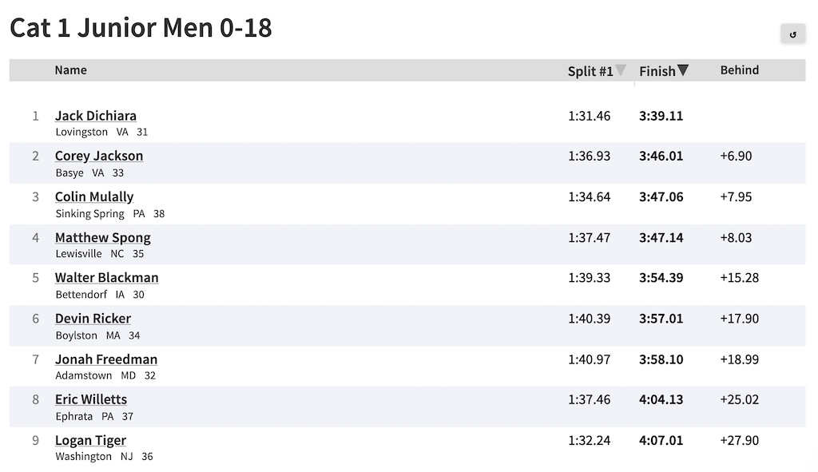
Task: Open Colin Mulally's racer link
Action: [94, 196]
